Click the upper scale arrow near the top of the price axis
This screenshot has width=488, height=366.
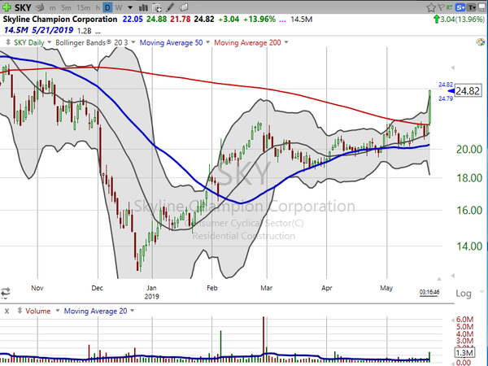(452, 68)
